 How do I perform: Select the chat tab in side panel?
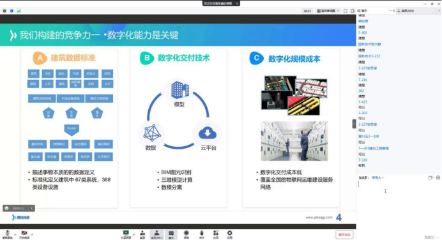point(363,11)
